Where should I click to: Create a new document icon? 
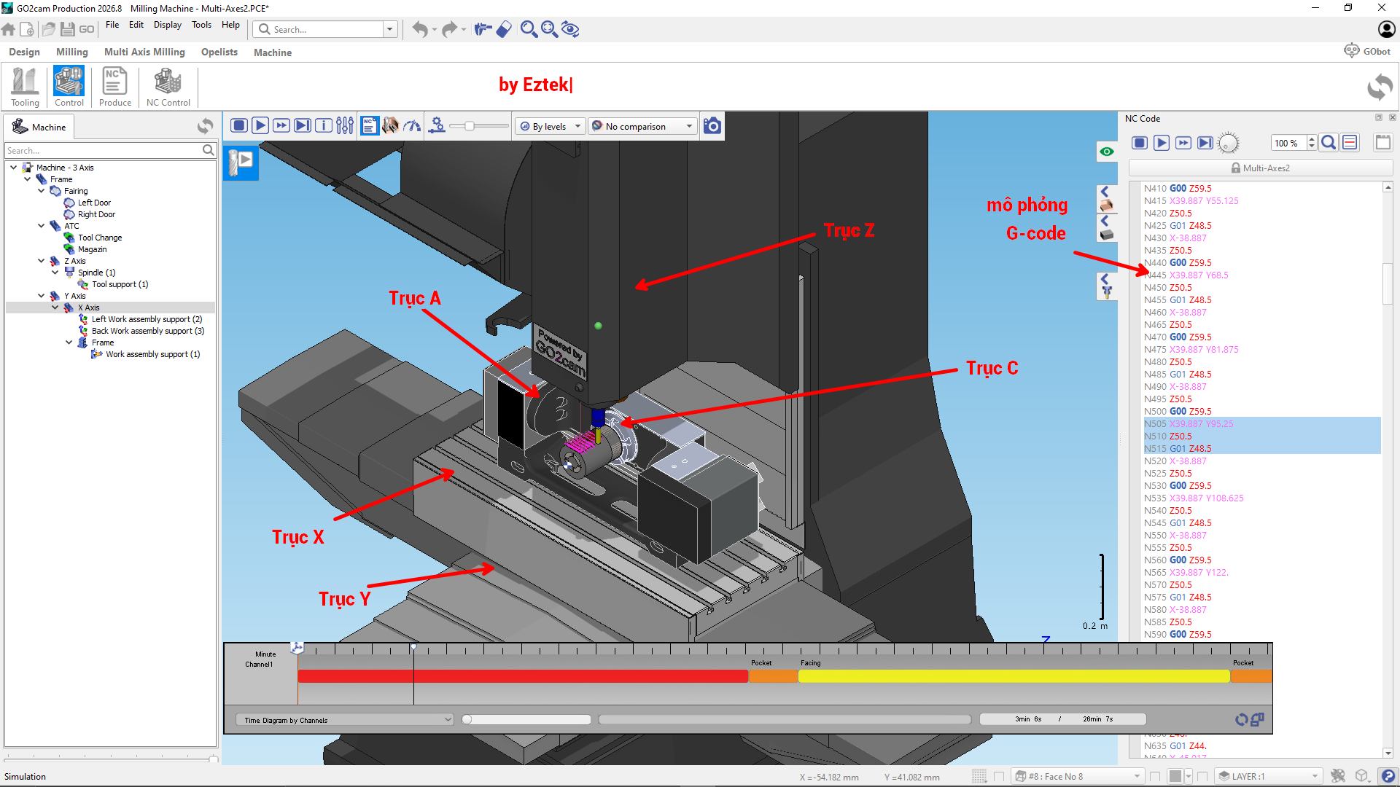point(27,29)
